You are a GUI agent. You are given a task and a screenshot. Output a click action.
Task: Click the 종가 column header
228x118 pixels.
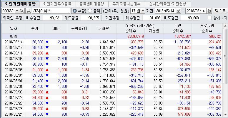pyautogui.click(x=35, y=28)
